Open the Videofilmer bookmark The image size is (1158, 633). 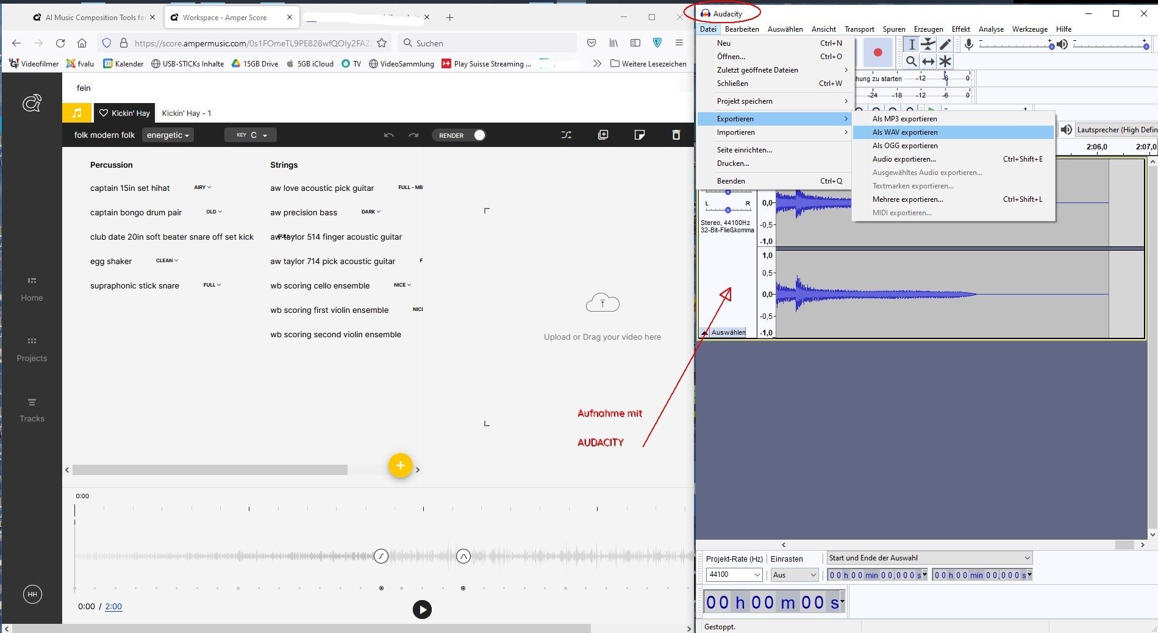point(34,63)
